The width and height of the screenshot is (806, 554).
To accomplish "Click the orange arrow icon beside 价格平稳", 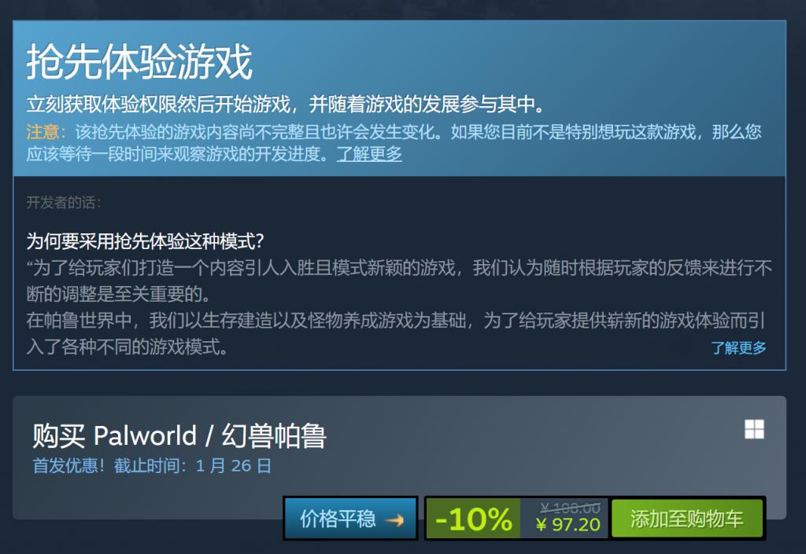I will (395, 520).
